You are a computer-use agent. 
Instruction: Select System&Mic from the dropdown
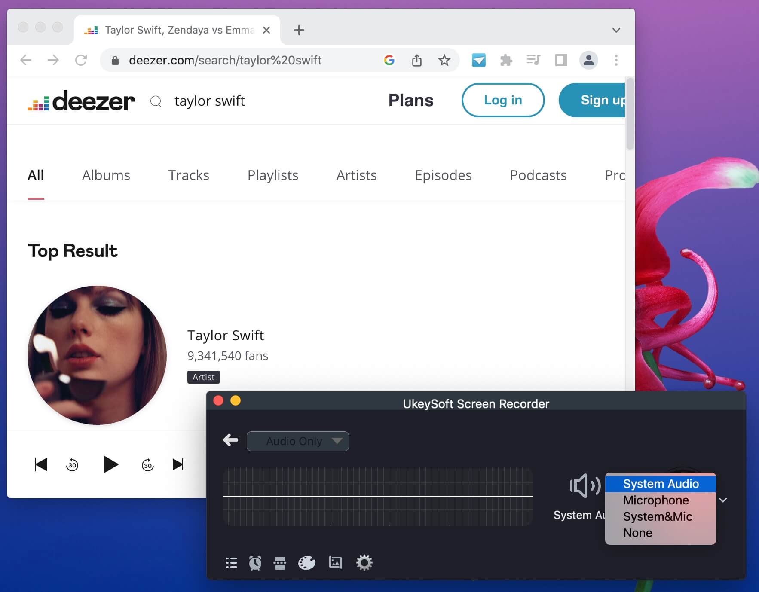click(x=661, y=517)
